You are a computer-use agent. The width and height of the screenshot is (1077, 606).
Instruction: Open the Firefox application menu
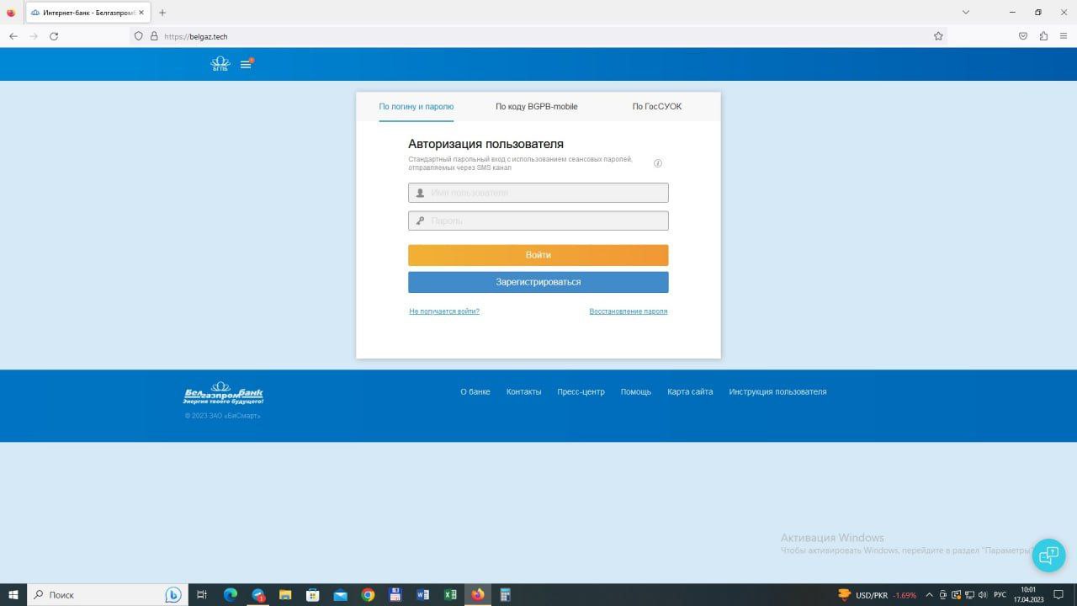pos(1064,36)
